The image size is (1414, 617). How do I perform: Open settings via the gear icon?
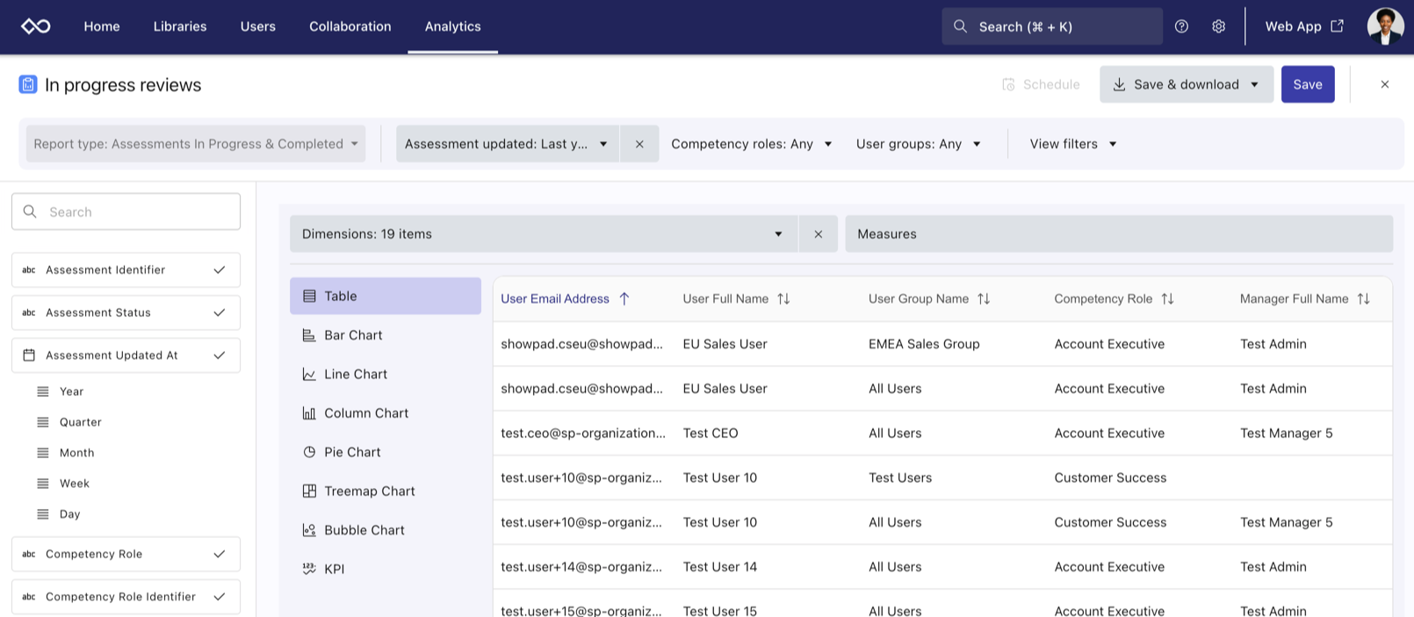click(1218, 26)
